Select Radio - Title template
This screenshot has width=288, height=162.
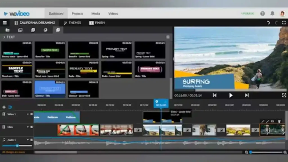[x=83, y=69]
